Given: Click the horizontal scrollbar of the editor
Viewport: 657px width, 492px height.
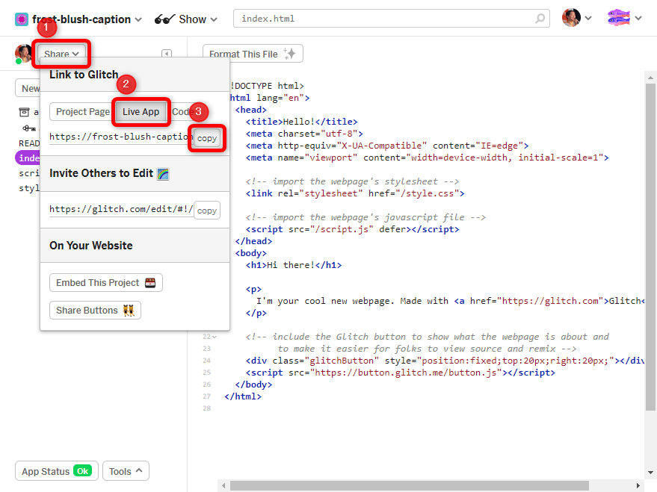Looking at the screenshot, I should pos(410,486).
